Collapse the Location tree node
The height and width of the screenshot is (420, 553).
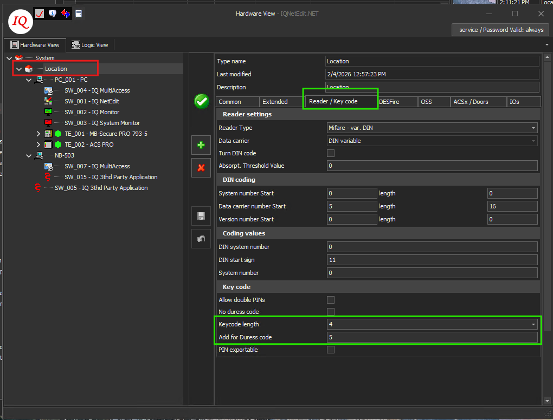[x=19, y=69]
